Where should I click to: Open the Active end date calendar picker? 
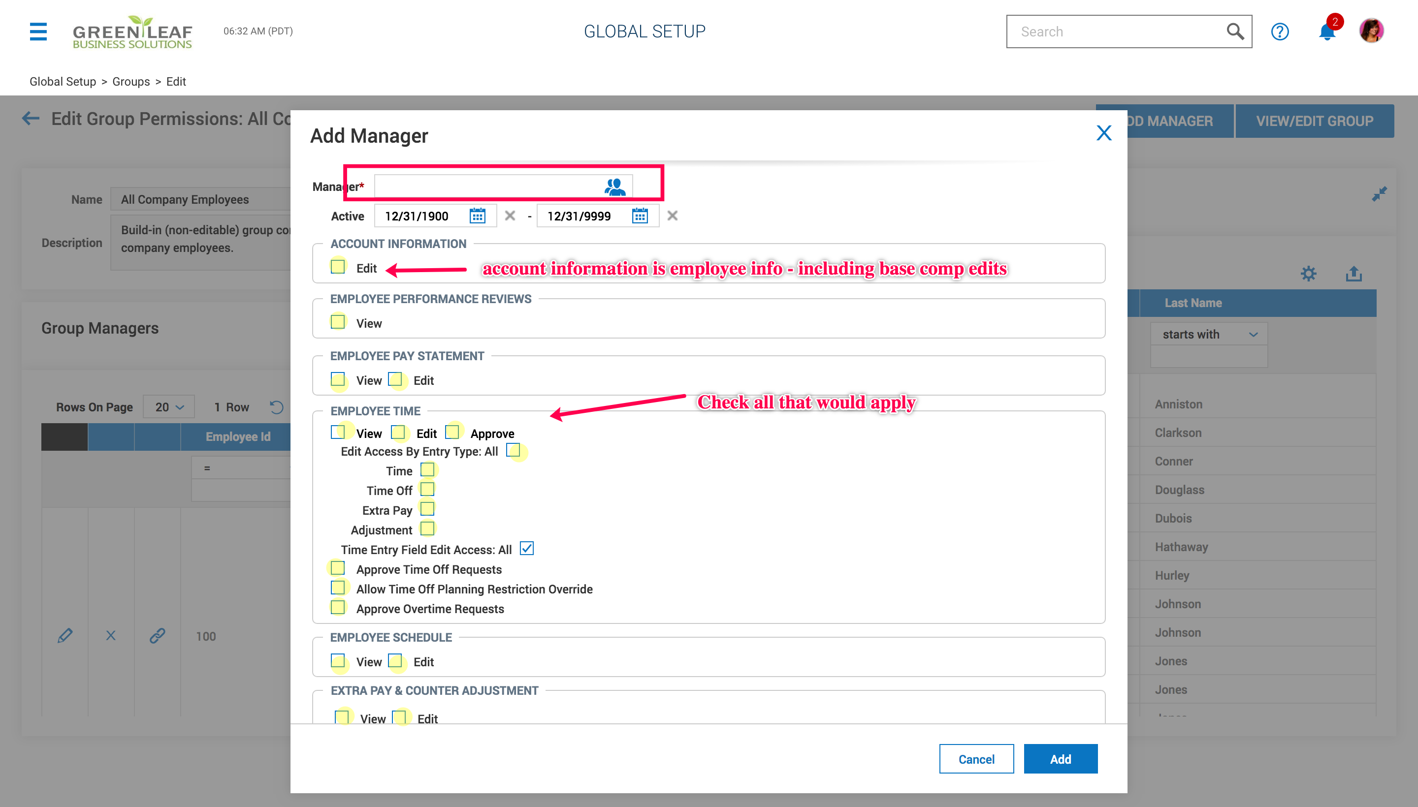click(640, 216)
